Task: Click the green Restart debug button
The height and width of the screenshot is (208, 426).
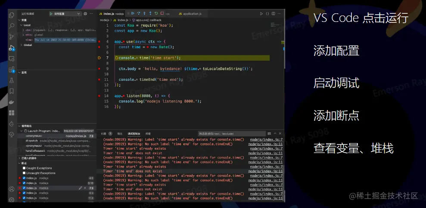Action: [156, 13]
